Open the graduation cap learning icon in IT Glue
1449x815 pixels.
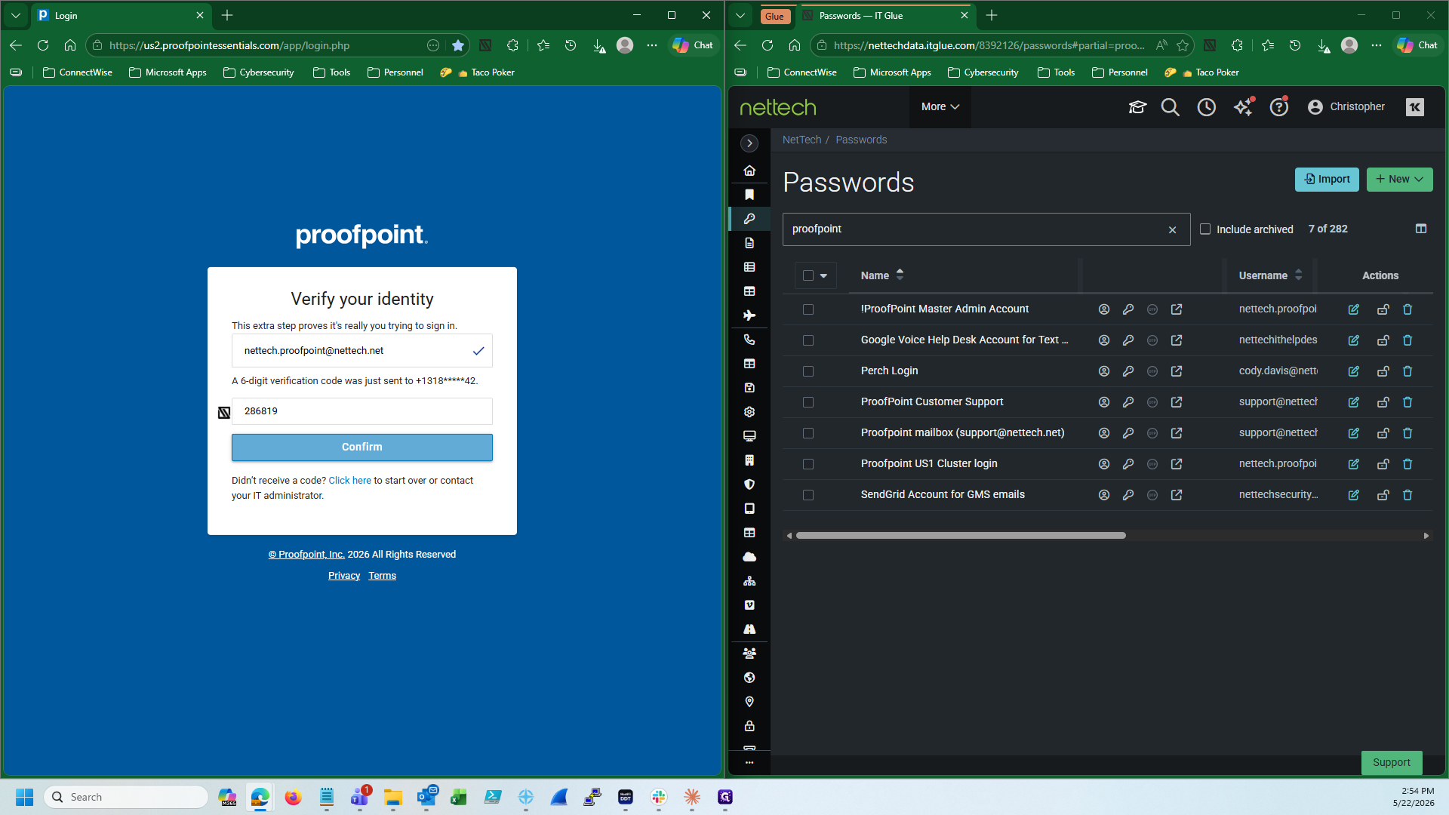coord(1137,107)
